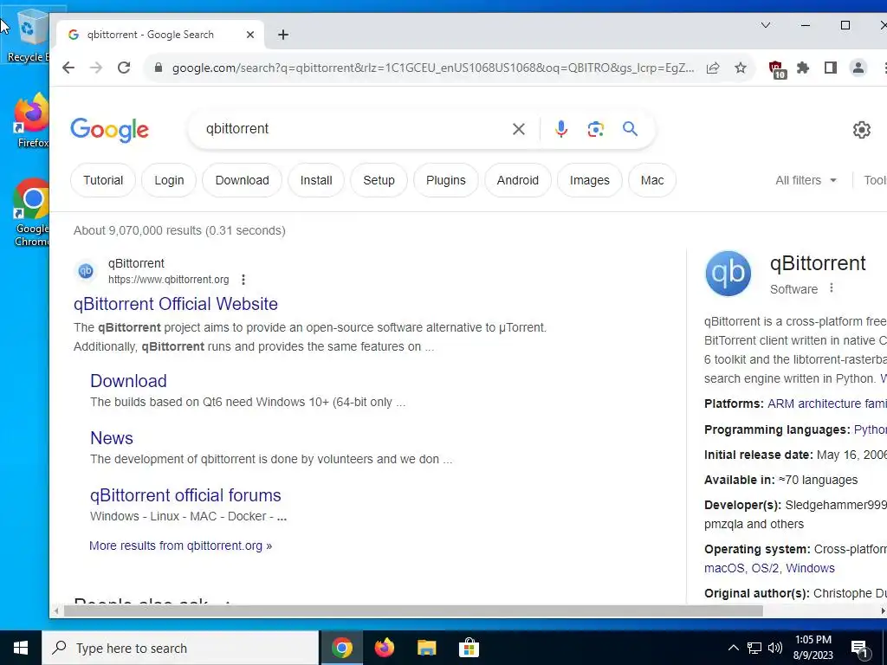Go back with the browser back arrow
This screenshot has height=665, width=887.
click(68, 68)
